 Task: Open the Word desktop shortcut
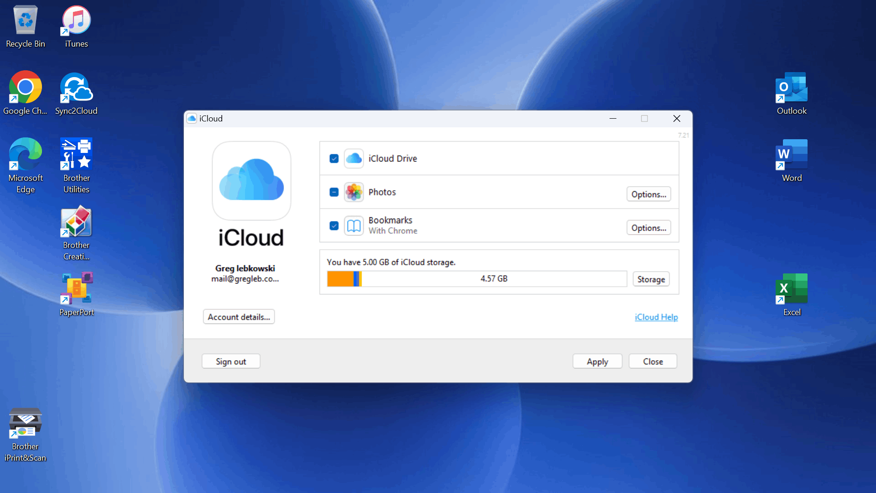point(792,161)
